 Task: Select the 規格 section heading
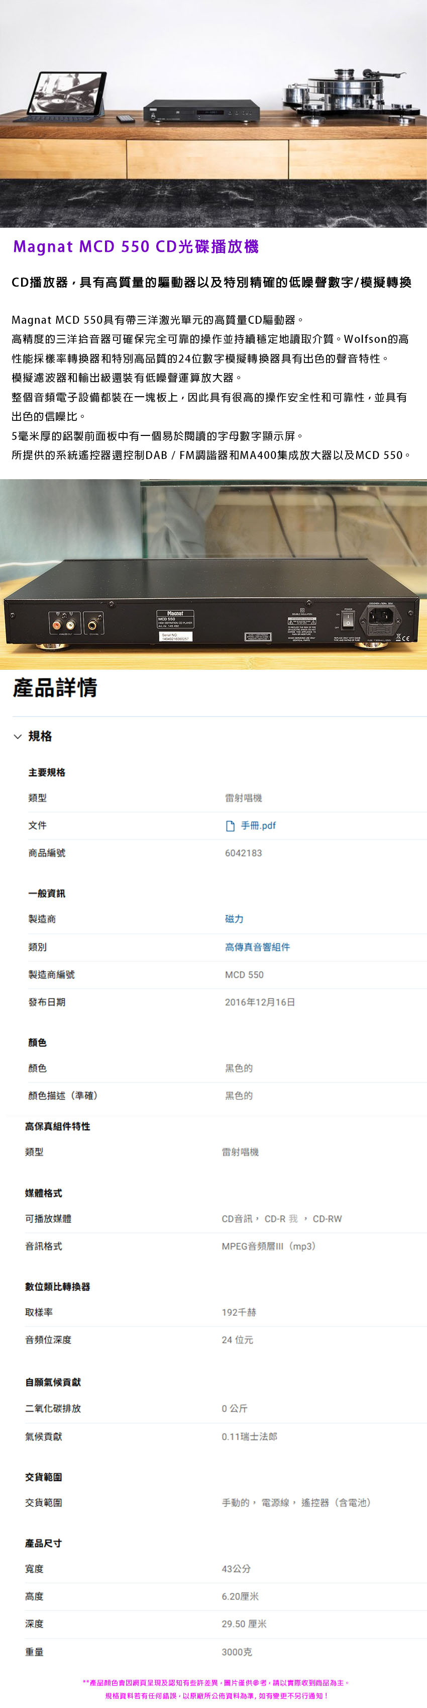click(40, 737)
